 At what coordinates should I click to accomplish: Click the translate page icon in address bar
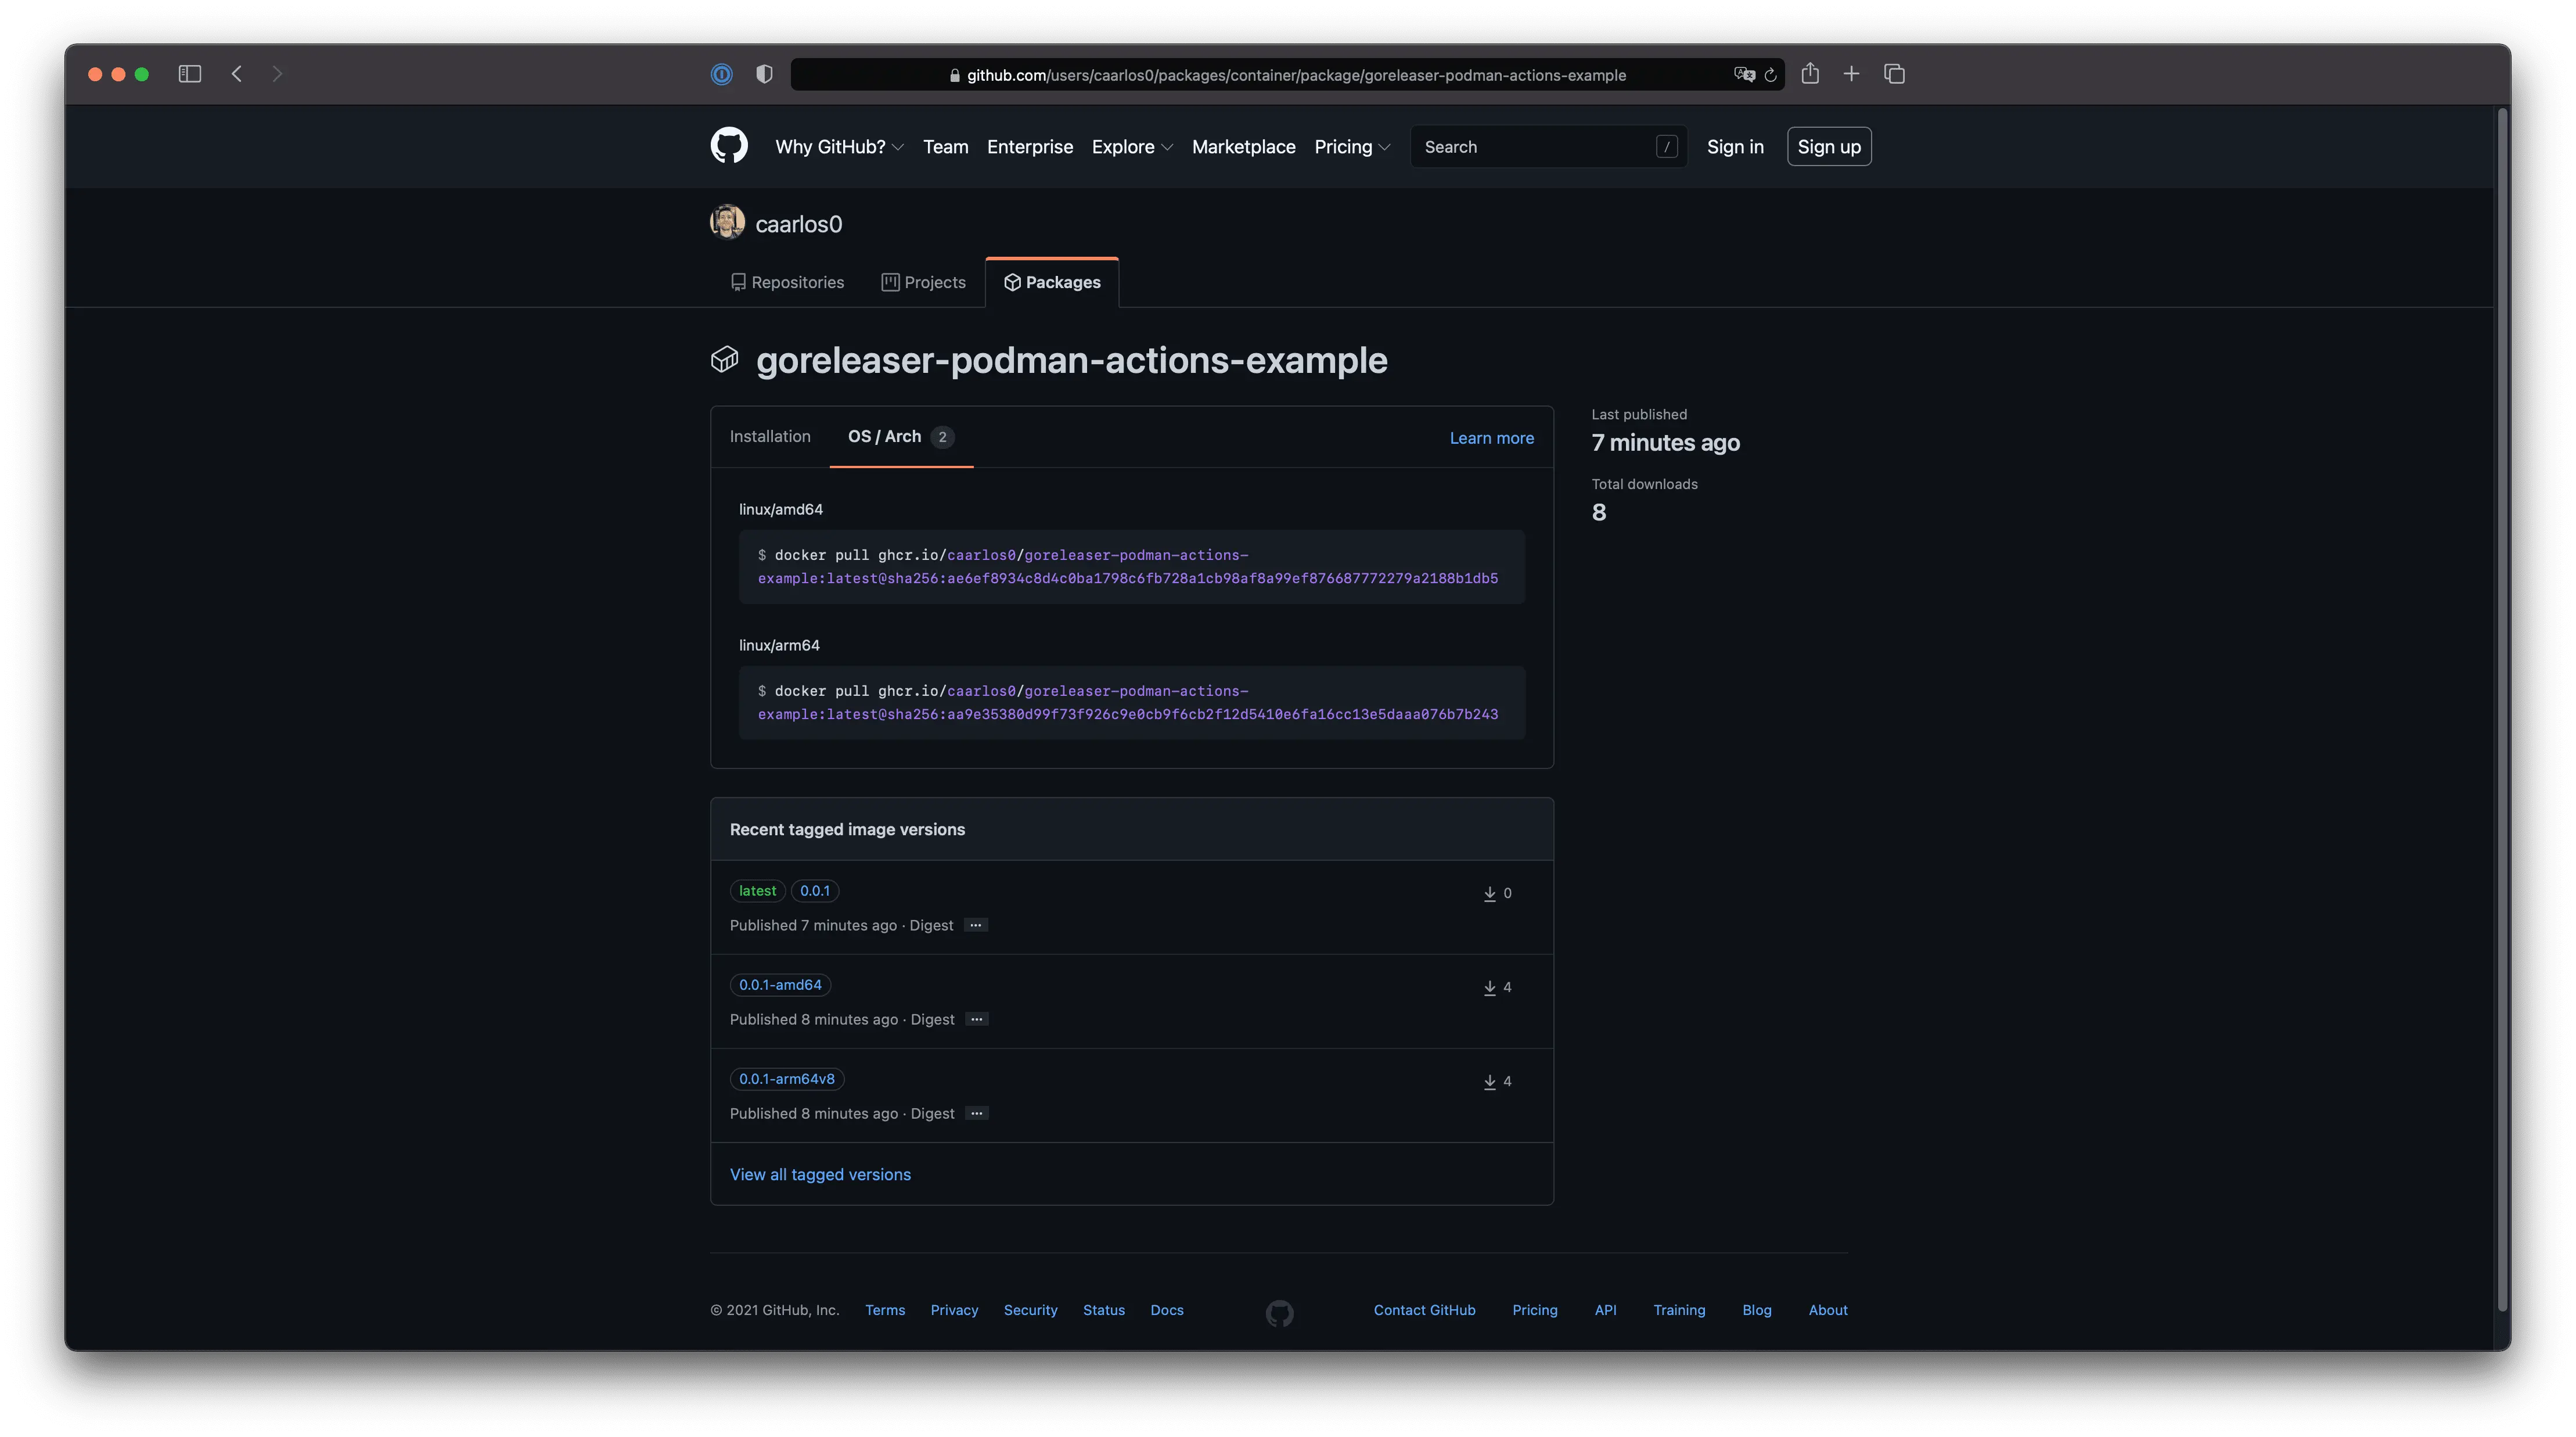(1744, 74)
